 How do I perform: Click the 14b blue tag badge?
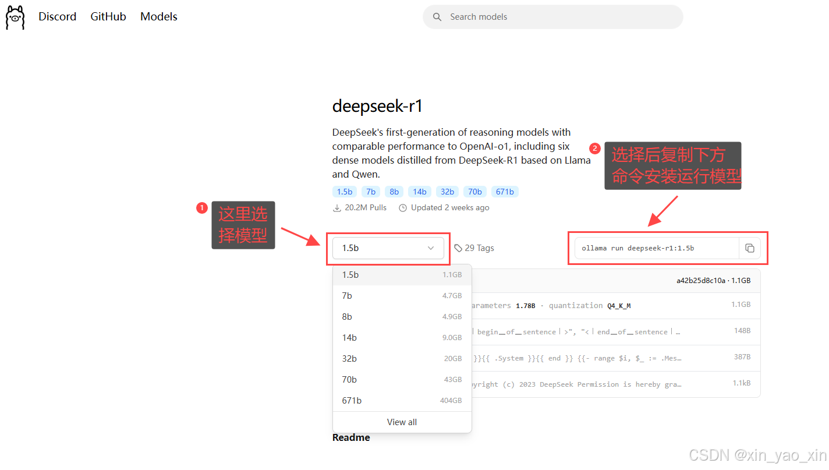[x=420, y=192]
